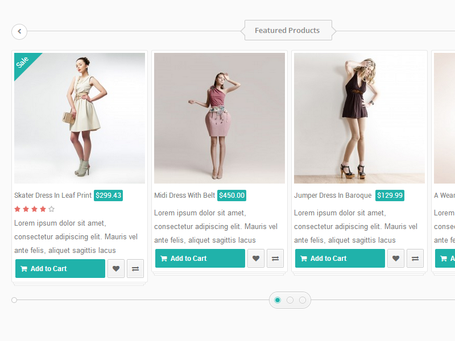Open Jumper Dress In Baroque title link
455x341 pixels.
point(333,196)
